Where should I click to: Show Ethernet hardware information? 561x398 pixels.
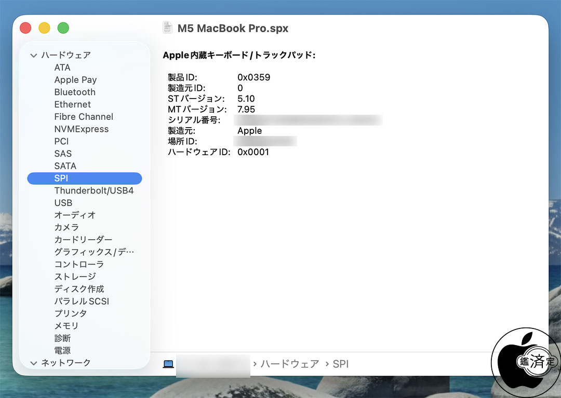72,104
